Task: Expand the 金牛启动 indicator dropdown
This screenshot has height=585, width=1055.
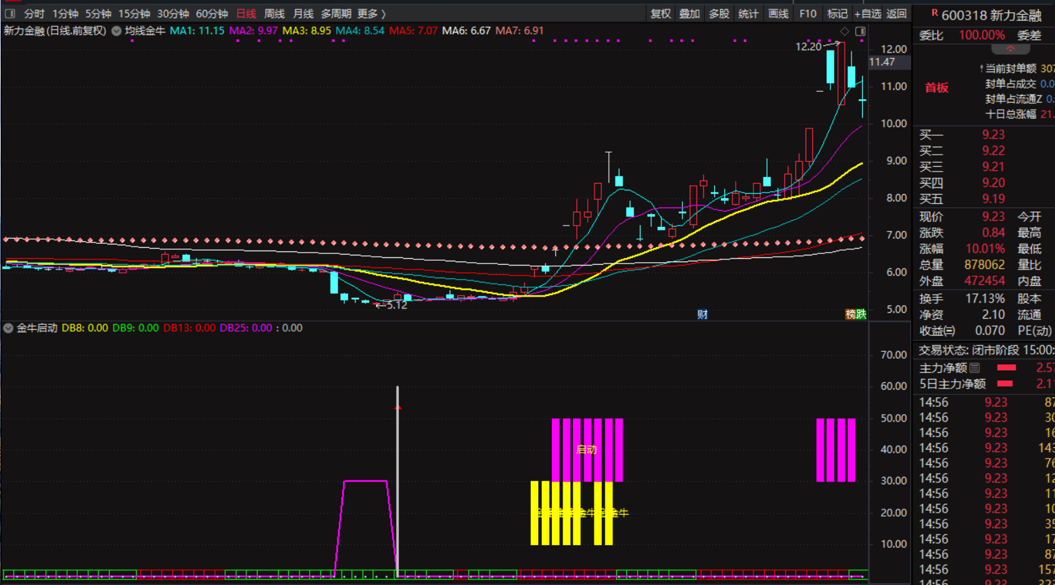Action: [x=8, y=328]
